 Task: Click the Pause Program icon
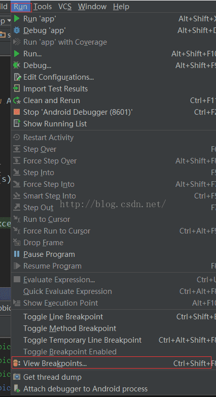(x=17, y=254)
